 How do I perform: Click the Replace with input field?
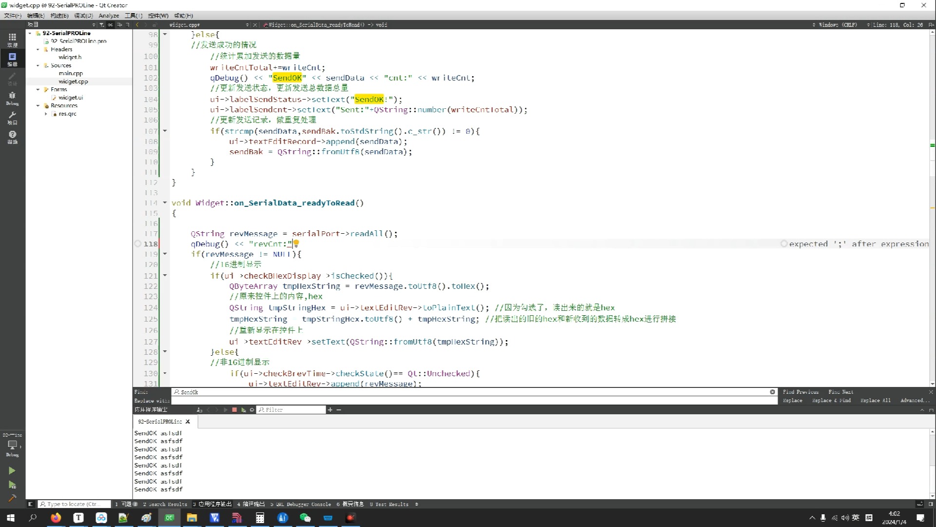[x=474, y=401]
